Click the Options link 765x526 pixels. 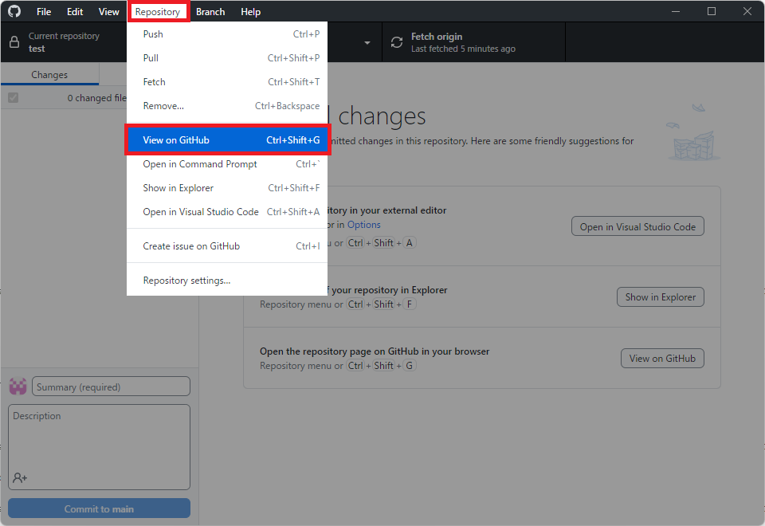point(363,225)
